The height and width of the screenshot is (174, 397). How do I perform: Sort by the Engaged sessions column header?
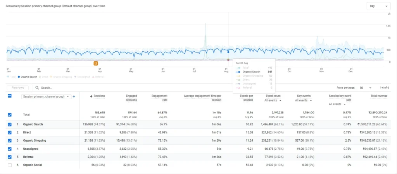point(131,98)
